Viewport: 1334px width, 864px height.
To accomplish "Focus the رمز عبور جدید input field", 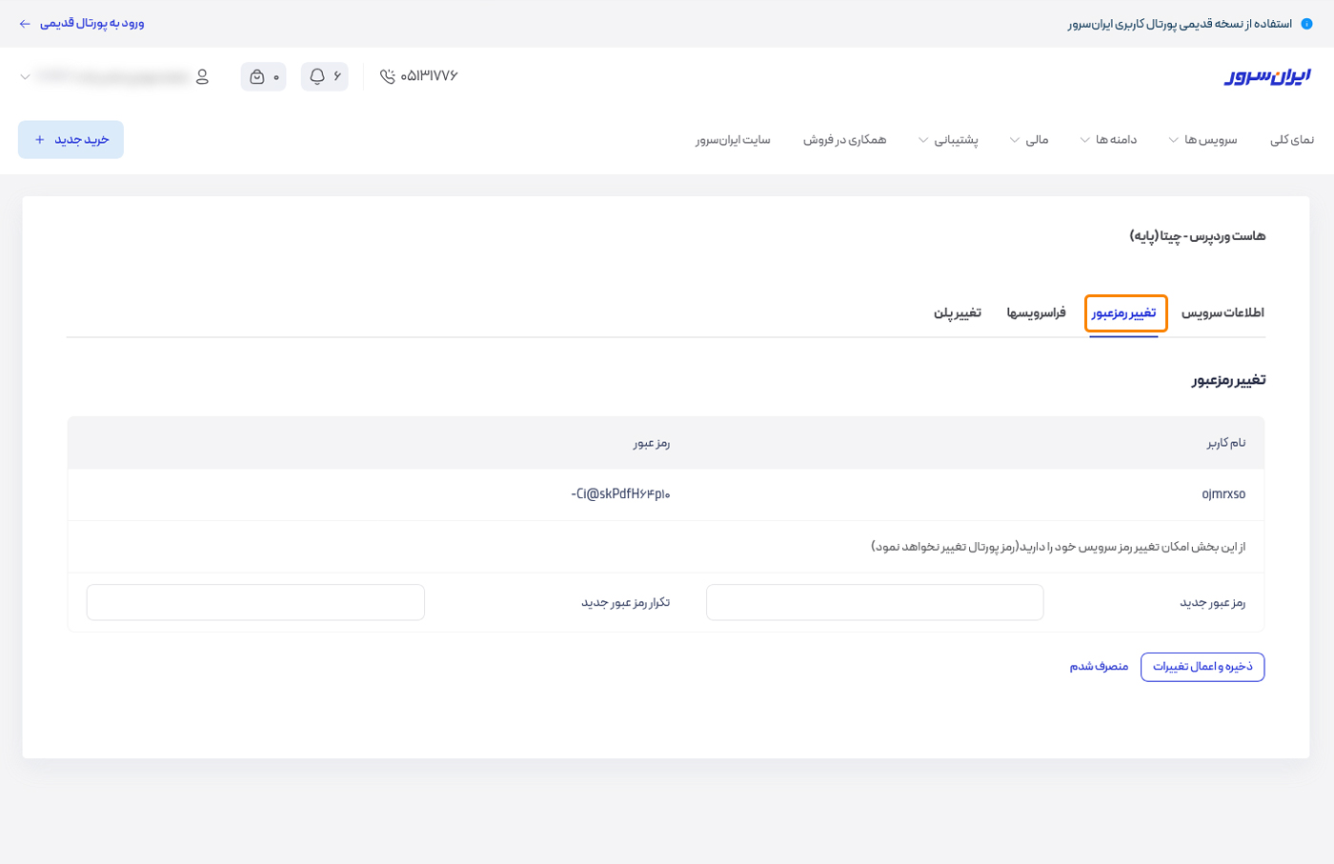I will pyautogui.click(x=874, y=602).
